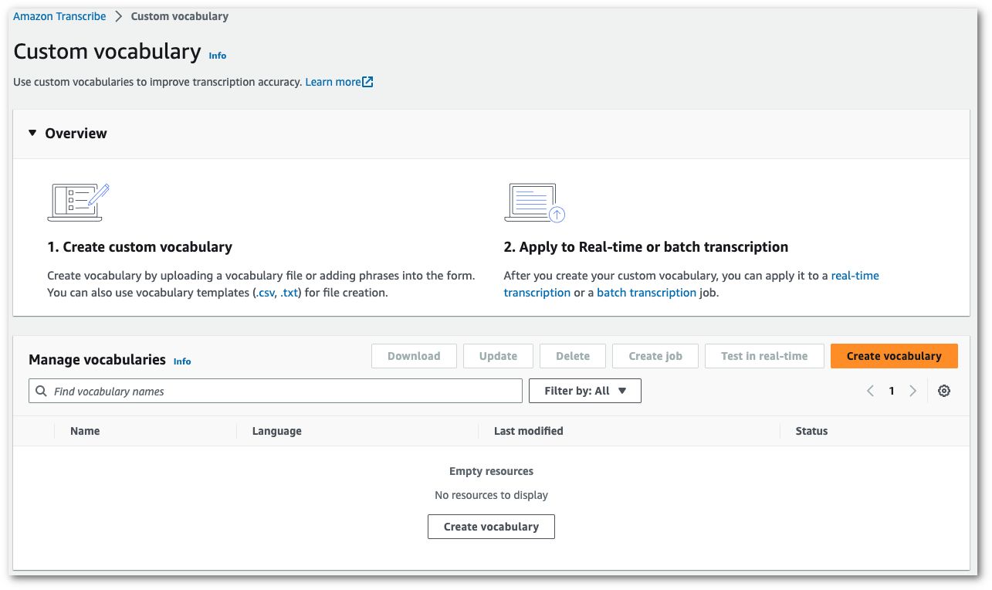The image size is (992, 590).
Task: Open the Filter by: All dropdown
Action: 584,391
